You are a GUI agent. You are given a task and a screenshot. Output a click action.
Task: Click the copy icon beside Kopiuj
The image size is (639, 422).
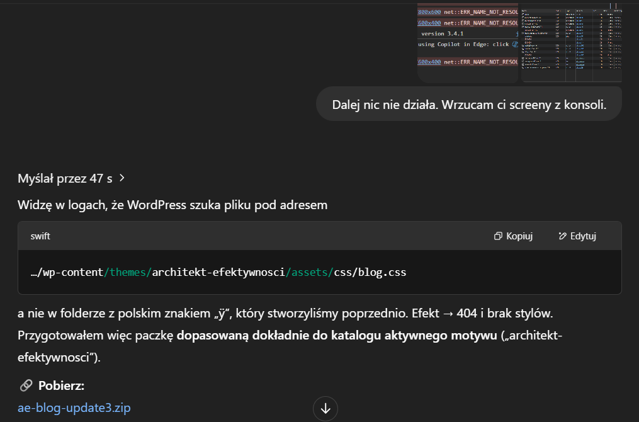(x=498, y=236)
